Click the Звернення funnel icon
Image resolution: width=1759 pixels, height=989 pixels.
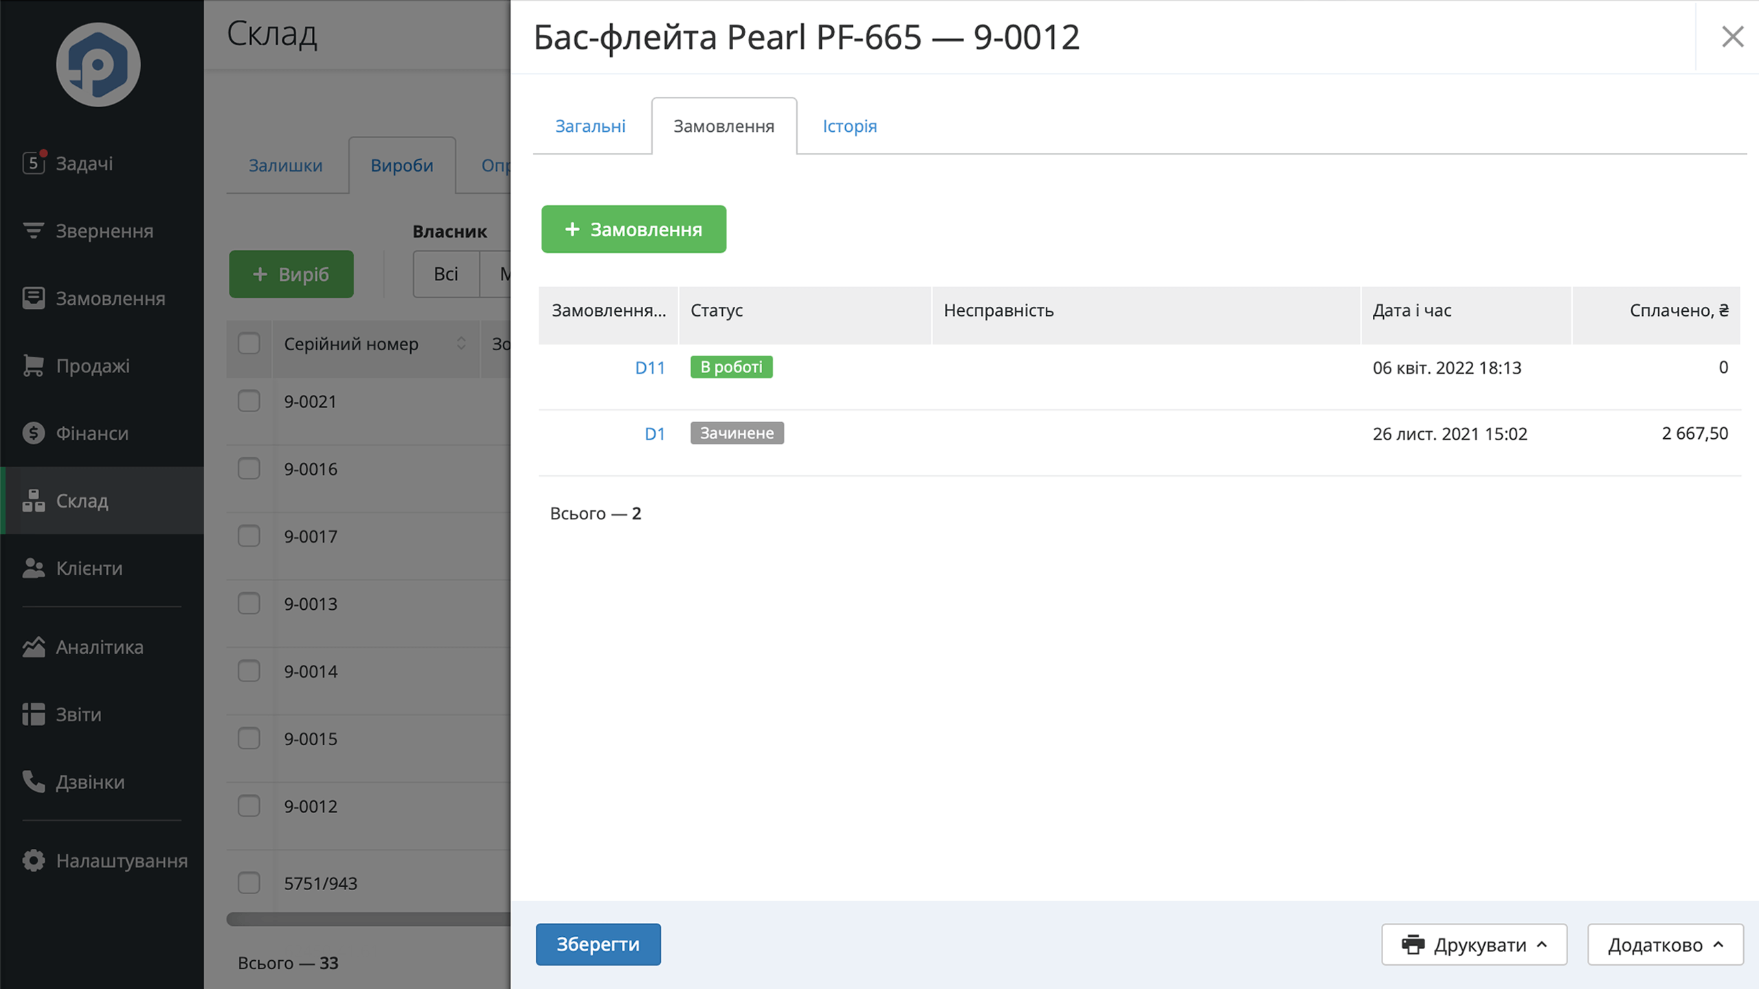33,231
